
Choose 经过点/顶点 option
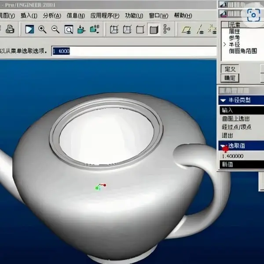click(237, 127)
